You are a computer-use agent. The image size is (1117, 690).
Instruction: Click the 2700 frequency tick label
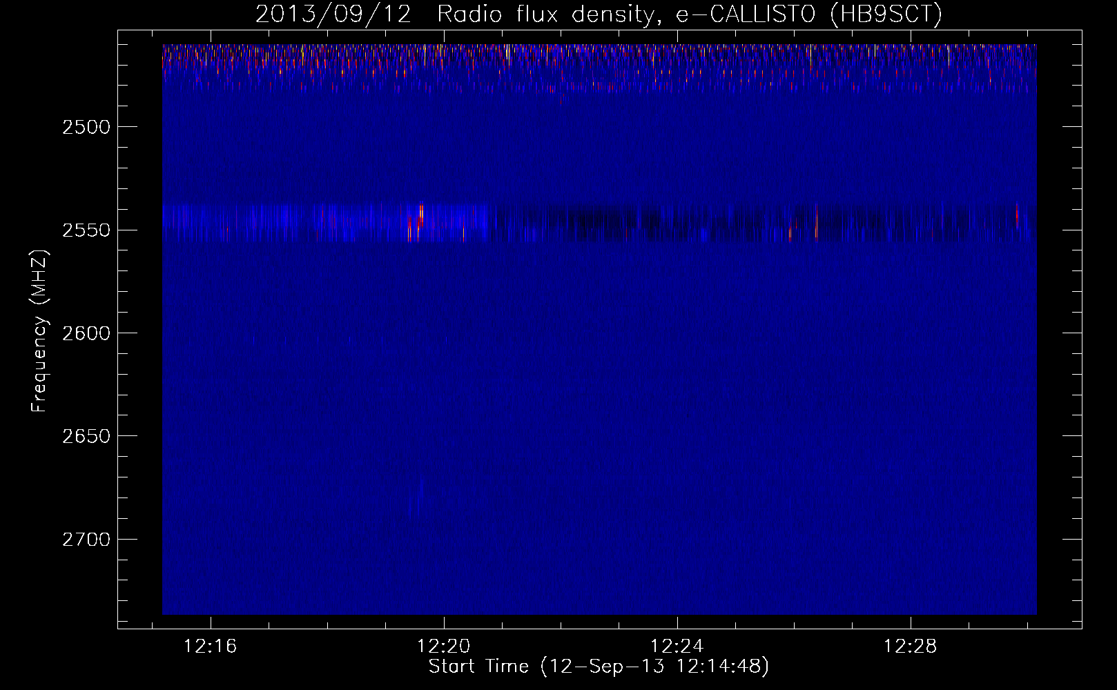[86, 540]
